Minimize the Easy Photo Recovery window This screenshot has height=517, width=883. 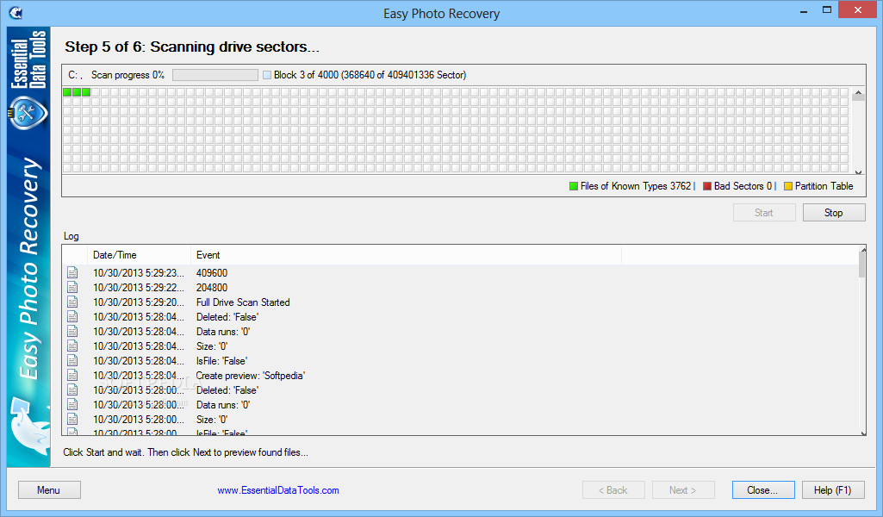point(804,11)
